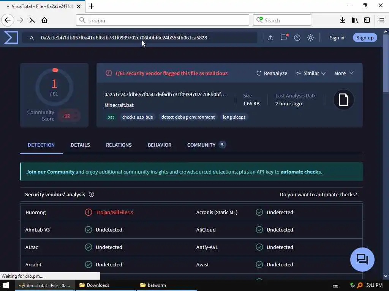The width and height of the screenshot is (389, 291).
Task: Click the Trojan/KillFiles.s detection text
Action: pyautogui.click(x=114, y=212)
